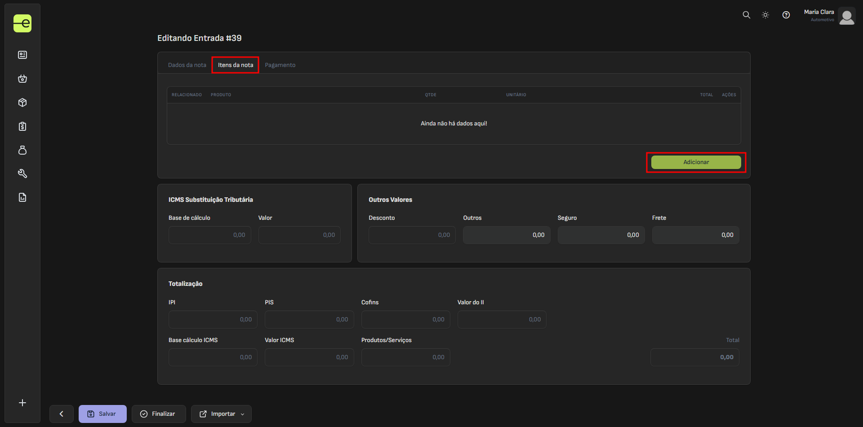
Task: Click the plus icon at sidebar bottom
Action: [22, 403]
